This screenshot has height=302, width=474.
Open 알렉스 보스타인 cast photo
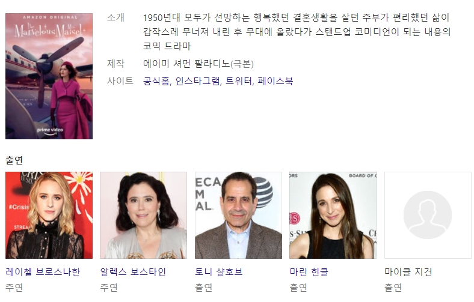pyautogui.click(x=144, y=215)
